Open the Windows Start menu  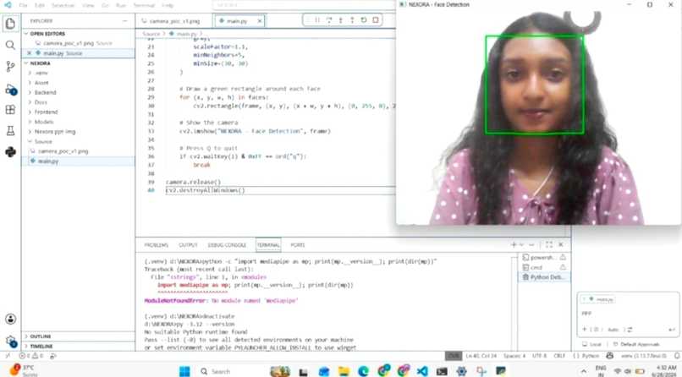[x=184, y=371]
